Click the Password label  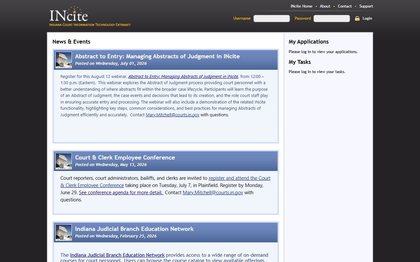(303, 18)
